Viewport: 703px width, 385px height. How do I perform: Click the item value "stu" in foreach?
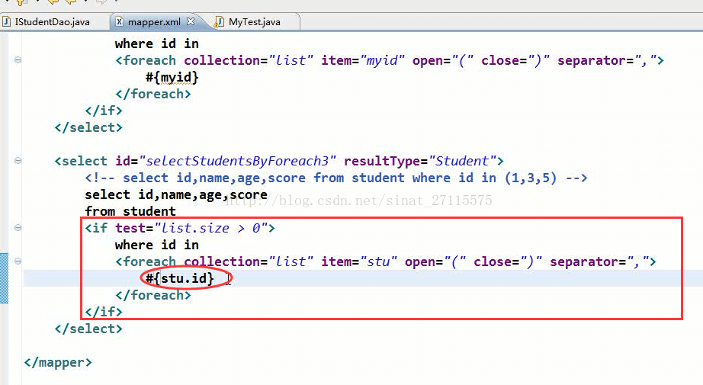coord(378,261)
